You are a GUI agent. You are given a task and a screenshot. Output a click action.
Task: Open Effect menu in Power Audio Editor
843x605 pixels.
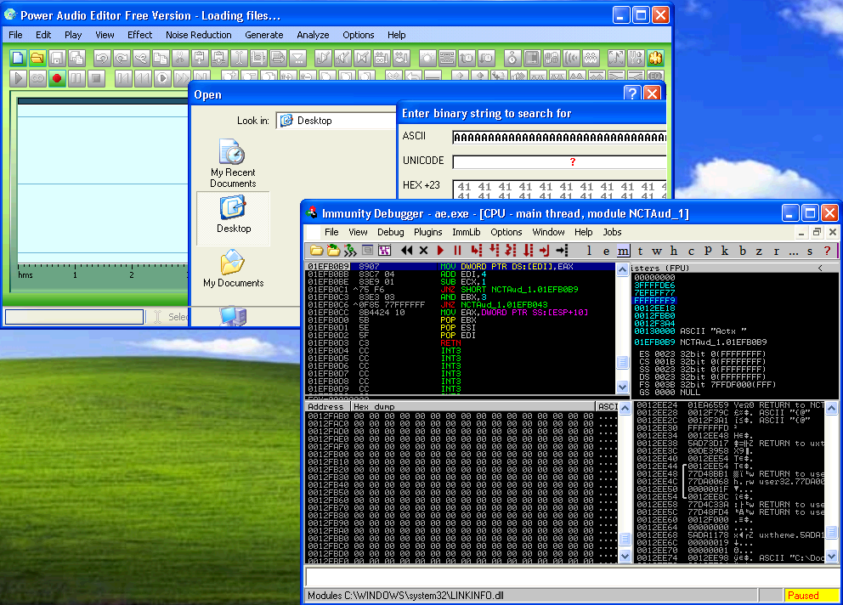pyautogui.click(x=139, y=35)
